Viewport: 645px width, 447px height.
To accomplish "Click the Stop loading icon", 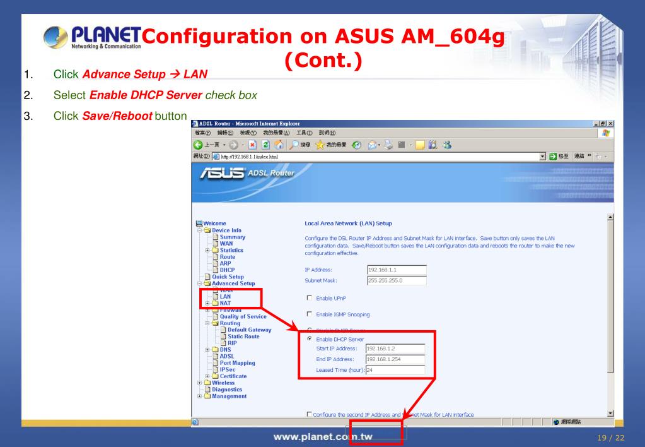I will click(252, 145).
